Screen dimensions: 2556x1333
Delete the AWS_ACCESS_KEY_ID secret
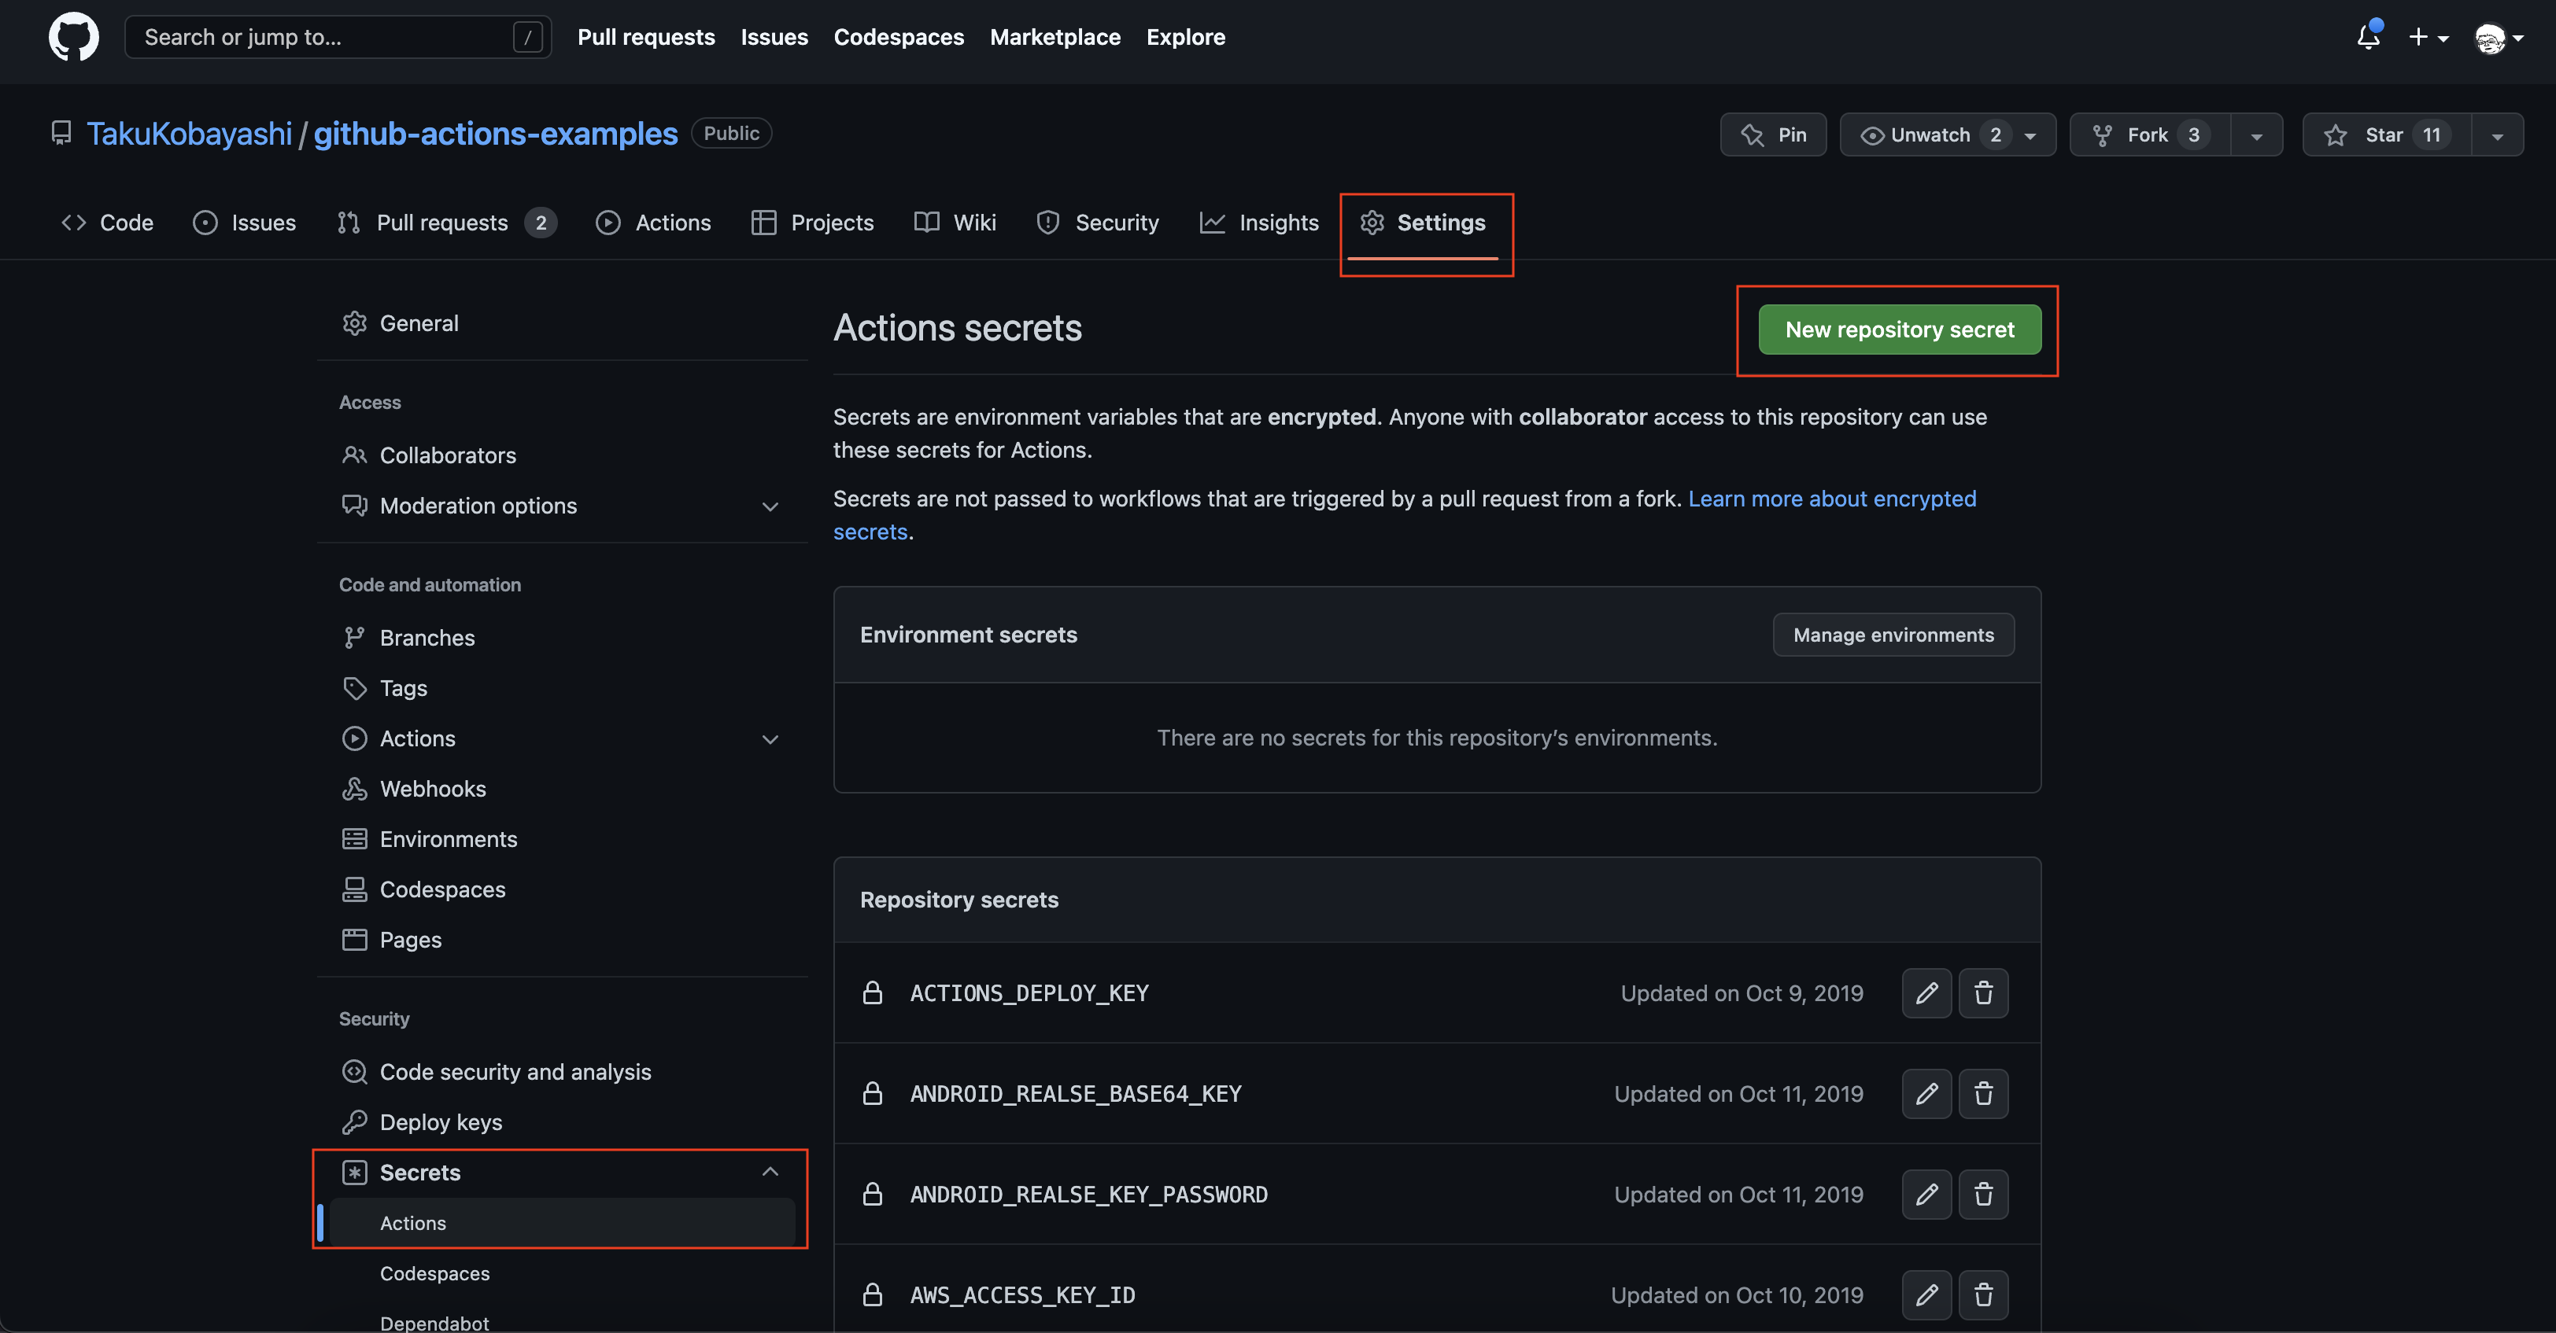(1985, 1294)
